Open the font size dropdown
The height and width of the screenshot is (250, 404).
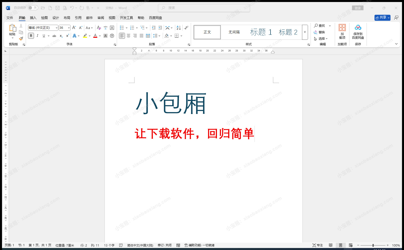tap(69, 28)
